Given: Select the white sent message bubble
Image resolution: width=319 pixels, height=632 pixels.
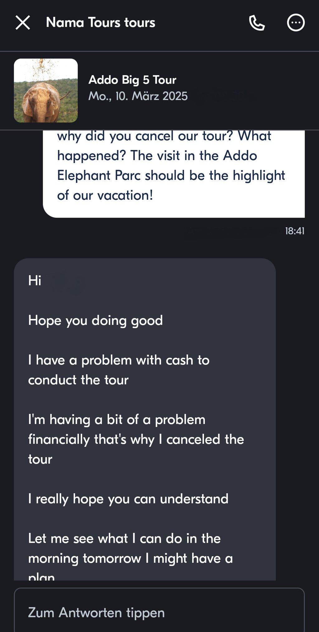Looking at the screenshot, I should tap(174, 174).
